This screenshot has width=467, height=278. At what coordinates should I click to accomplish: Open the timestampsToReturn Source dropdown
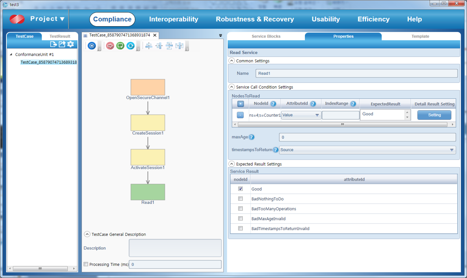pyautogui.click(x=451, y=150)
